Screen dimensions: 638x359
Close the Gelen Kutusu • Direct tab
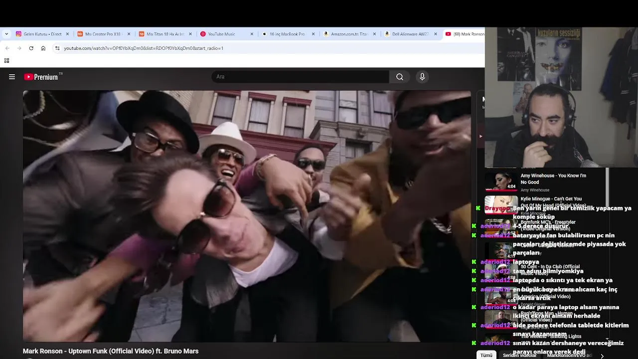(x=67, y=34)
